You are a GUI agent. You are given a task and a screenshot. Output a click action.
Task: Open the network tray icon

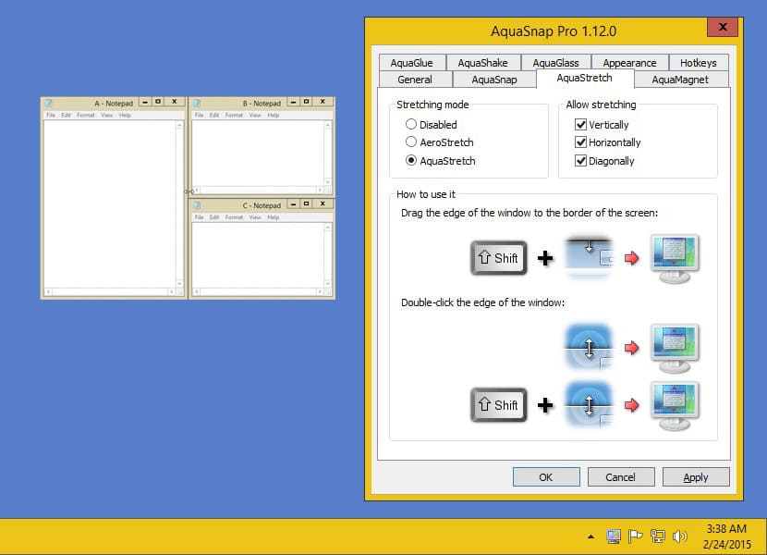(657, 536)
